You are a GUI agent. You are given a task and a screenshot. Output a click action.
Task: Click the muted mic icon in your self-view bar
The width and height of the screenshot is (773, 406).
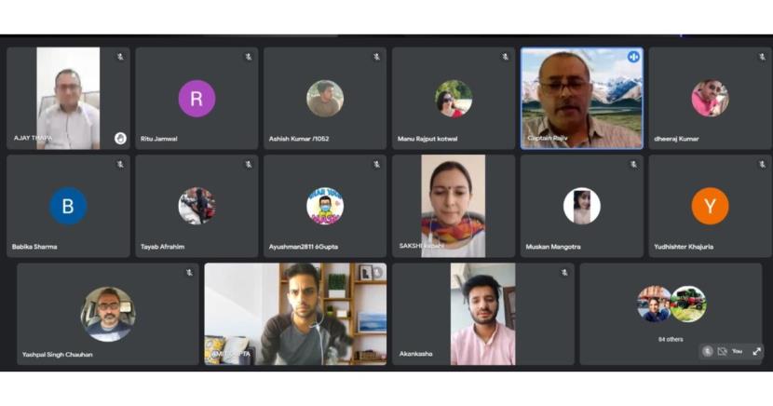[x=708, y=351]
